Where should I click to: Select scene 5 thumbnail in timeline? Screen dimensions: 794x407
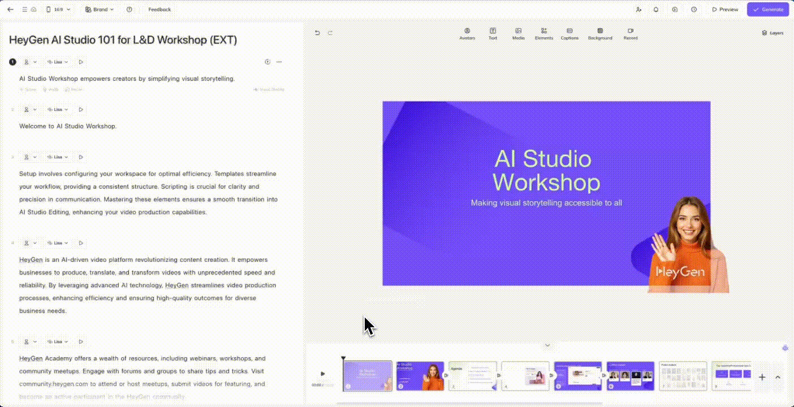[x=578, y=376]
